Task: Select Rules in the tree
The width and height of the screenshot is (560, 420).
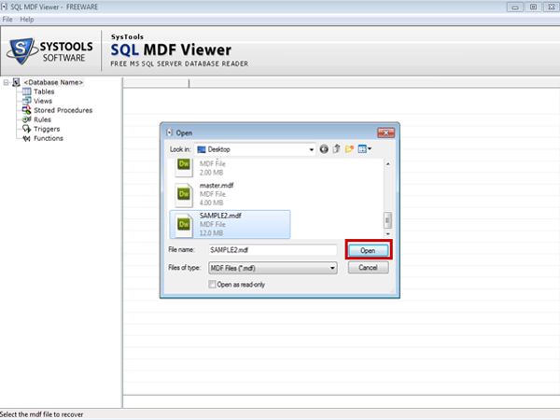Action: (42, 119)
